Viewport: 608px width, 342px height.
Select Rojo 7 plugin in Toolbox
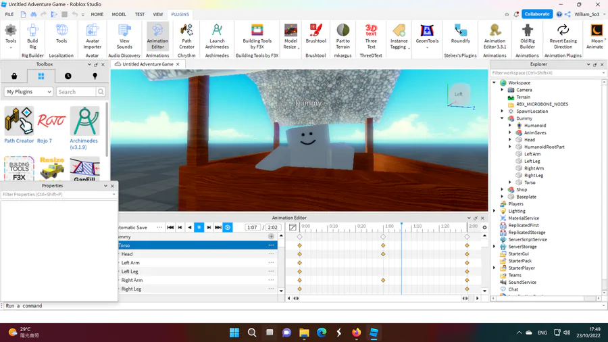click(51, 125)
